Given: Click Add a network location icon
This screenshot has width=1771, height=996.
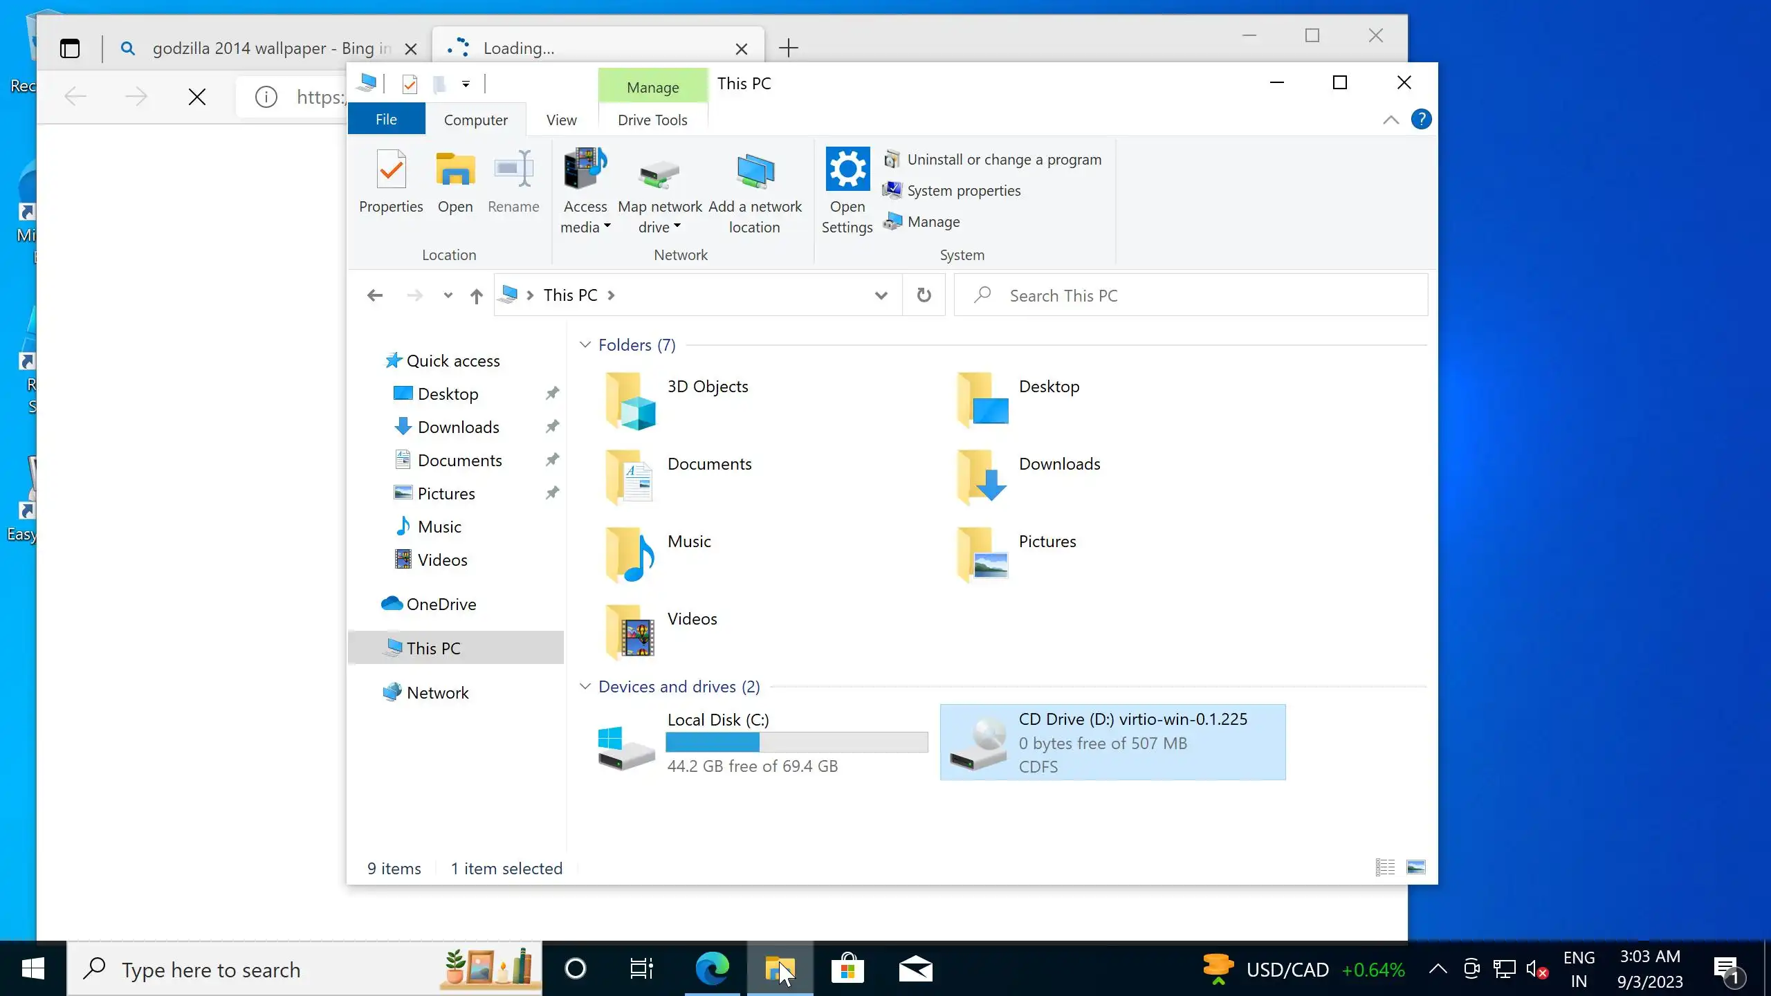Looking at the screenshot, I should [x=755, y=172].
